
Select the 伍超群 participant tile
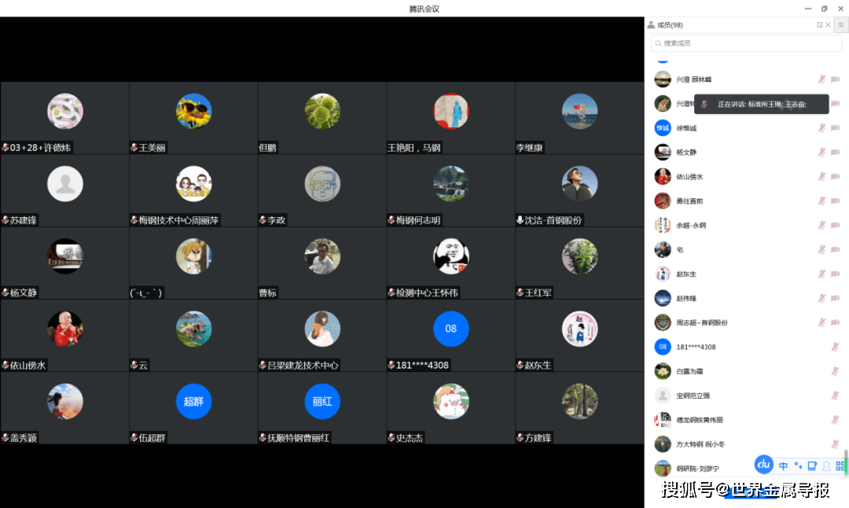[193, 408]
